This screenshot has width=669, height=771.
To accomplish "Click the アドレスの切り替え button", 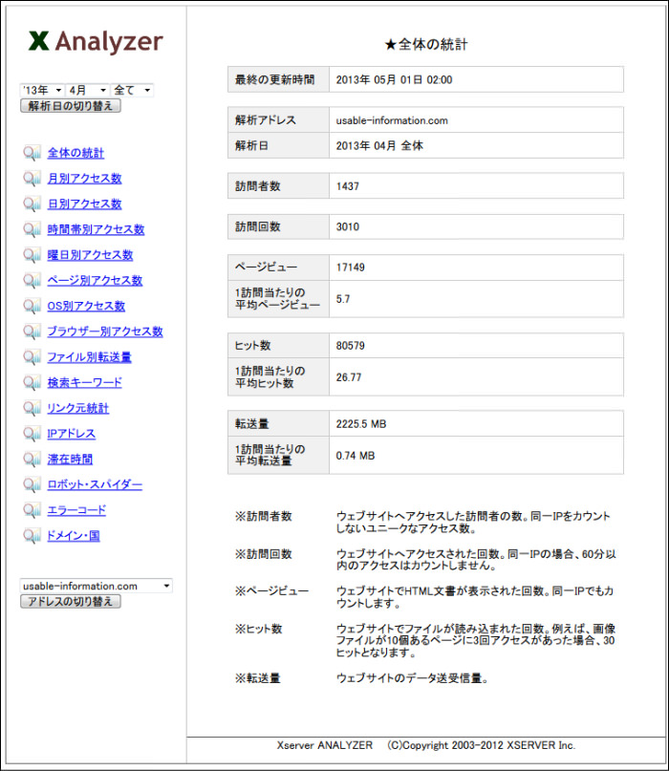I will click(71, 601).
